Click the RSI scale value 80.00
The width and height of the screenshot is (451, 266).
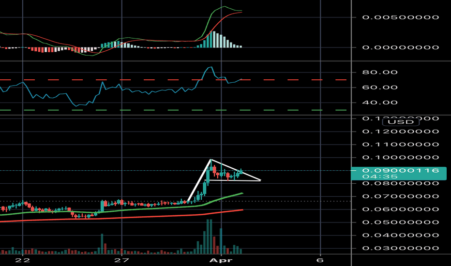pyautogui.click(x=380, y=72)
